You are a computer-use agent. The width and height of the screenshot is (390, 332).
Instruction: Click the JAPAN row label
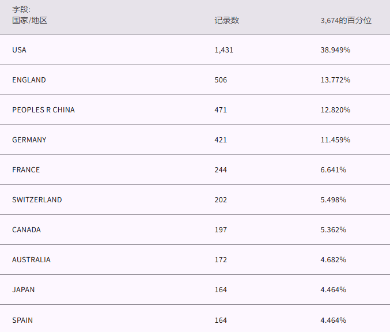coord(23,290)
